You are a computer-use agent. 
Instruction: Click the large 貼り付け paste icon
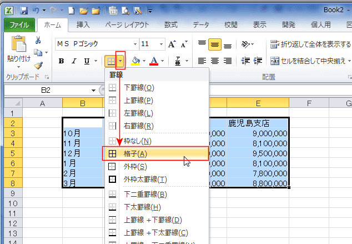(19, 44)
